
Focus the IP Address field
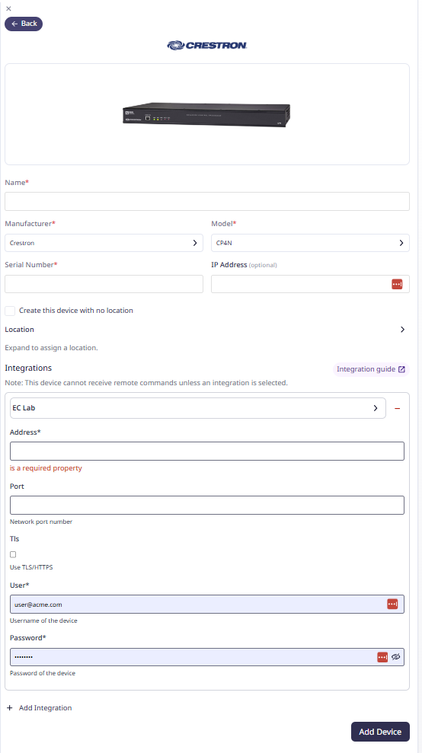310,284
